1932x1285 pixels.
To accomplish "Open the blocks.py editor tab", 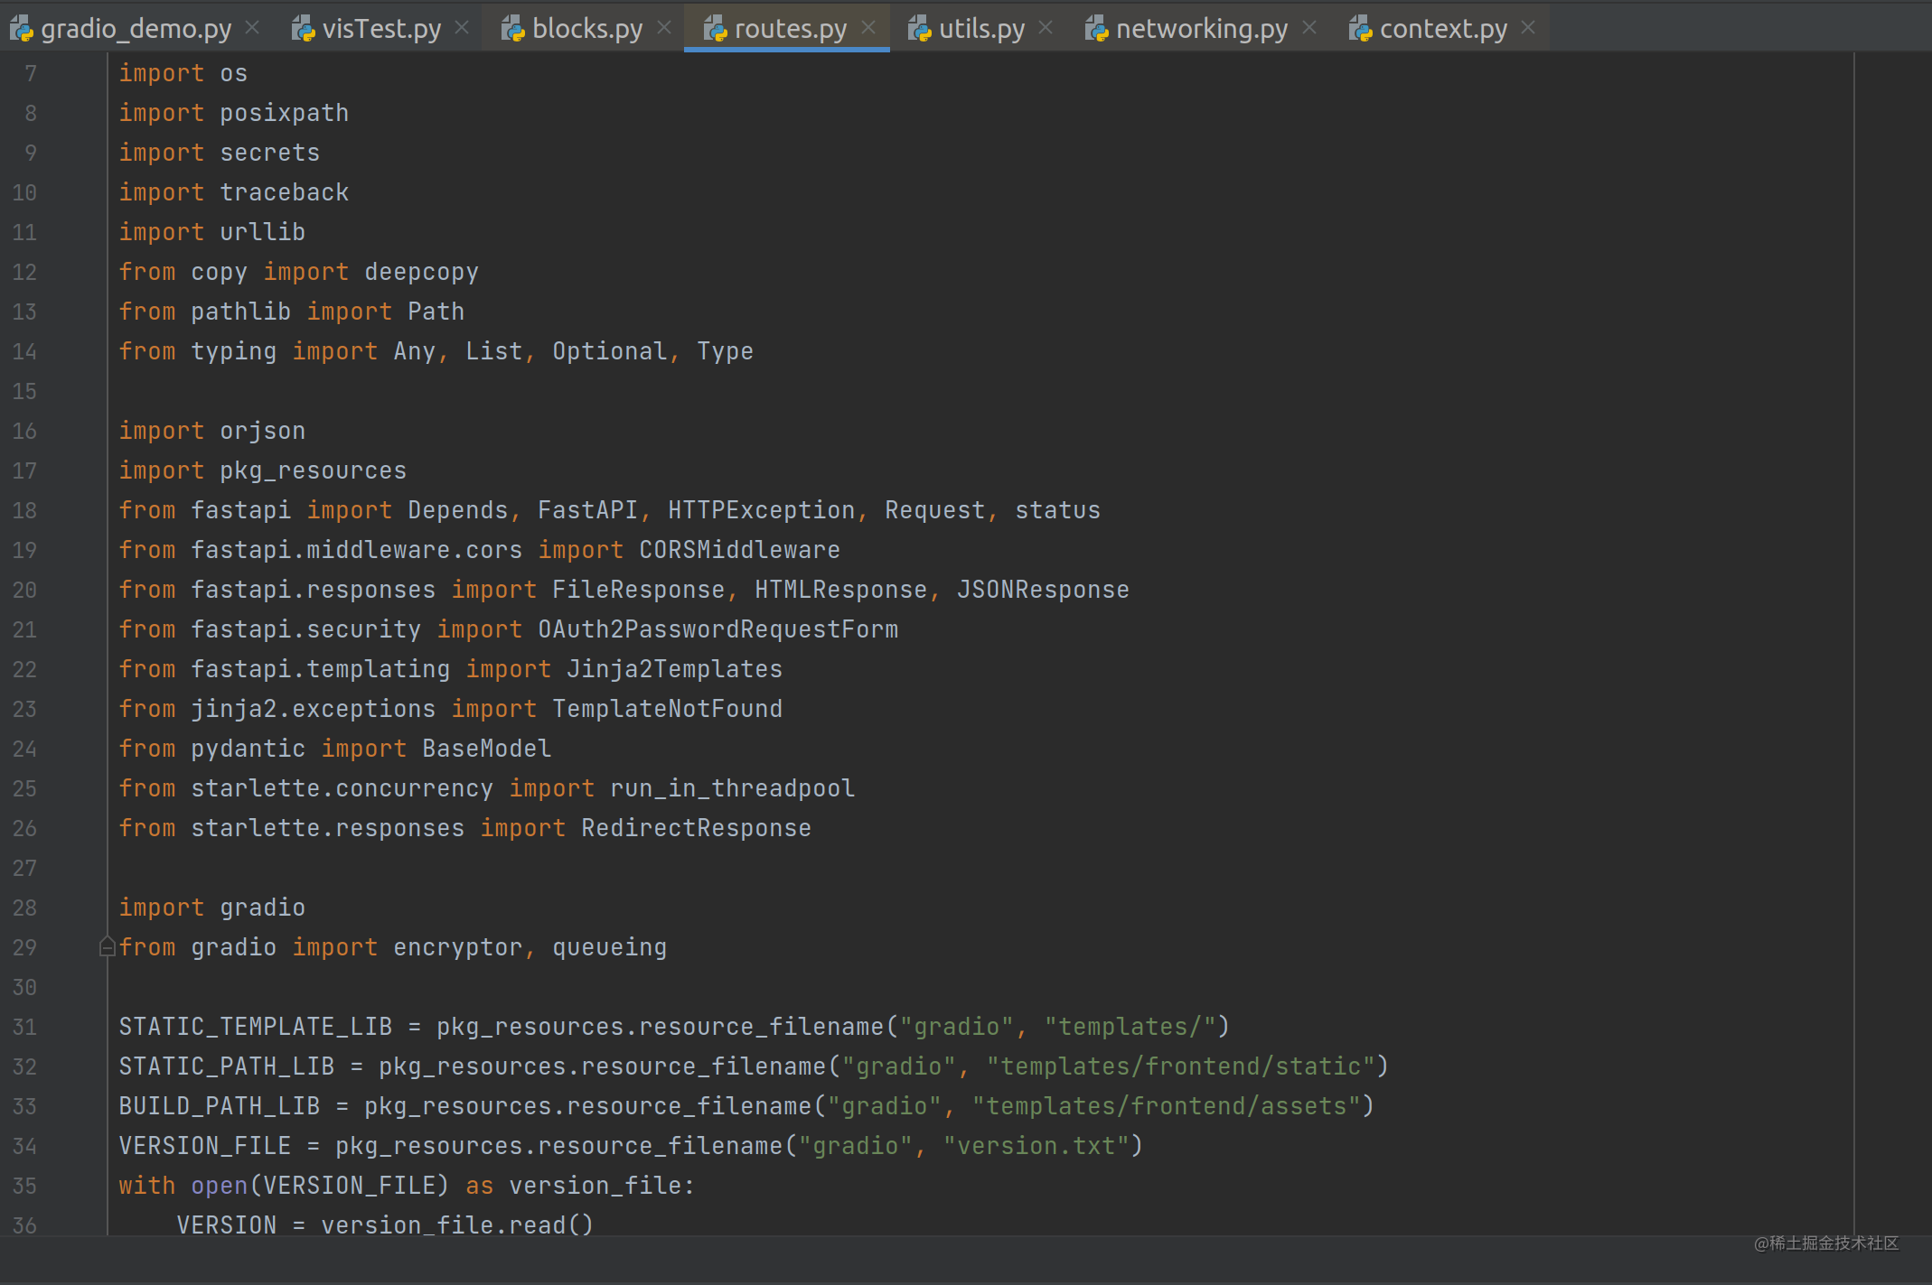I will (x=587, y=29).
